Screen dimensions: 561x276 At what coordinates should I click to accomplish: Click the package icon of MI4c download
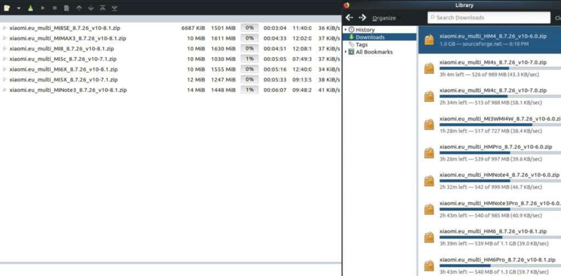(429, 96)
